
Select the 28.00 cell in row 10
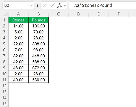[x=39, y=74]
